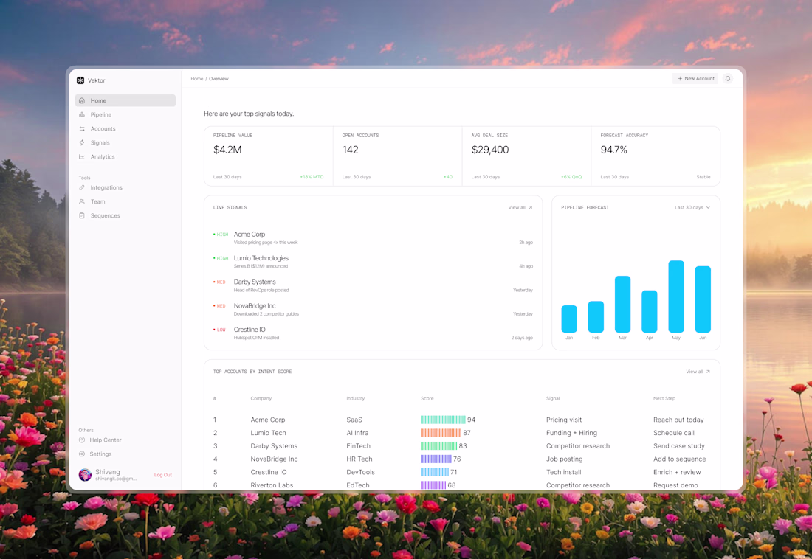Open notifications bell icon
The width and height of the screenshot is (812, 559).
click(728, 79)
